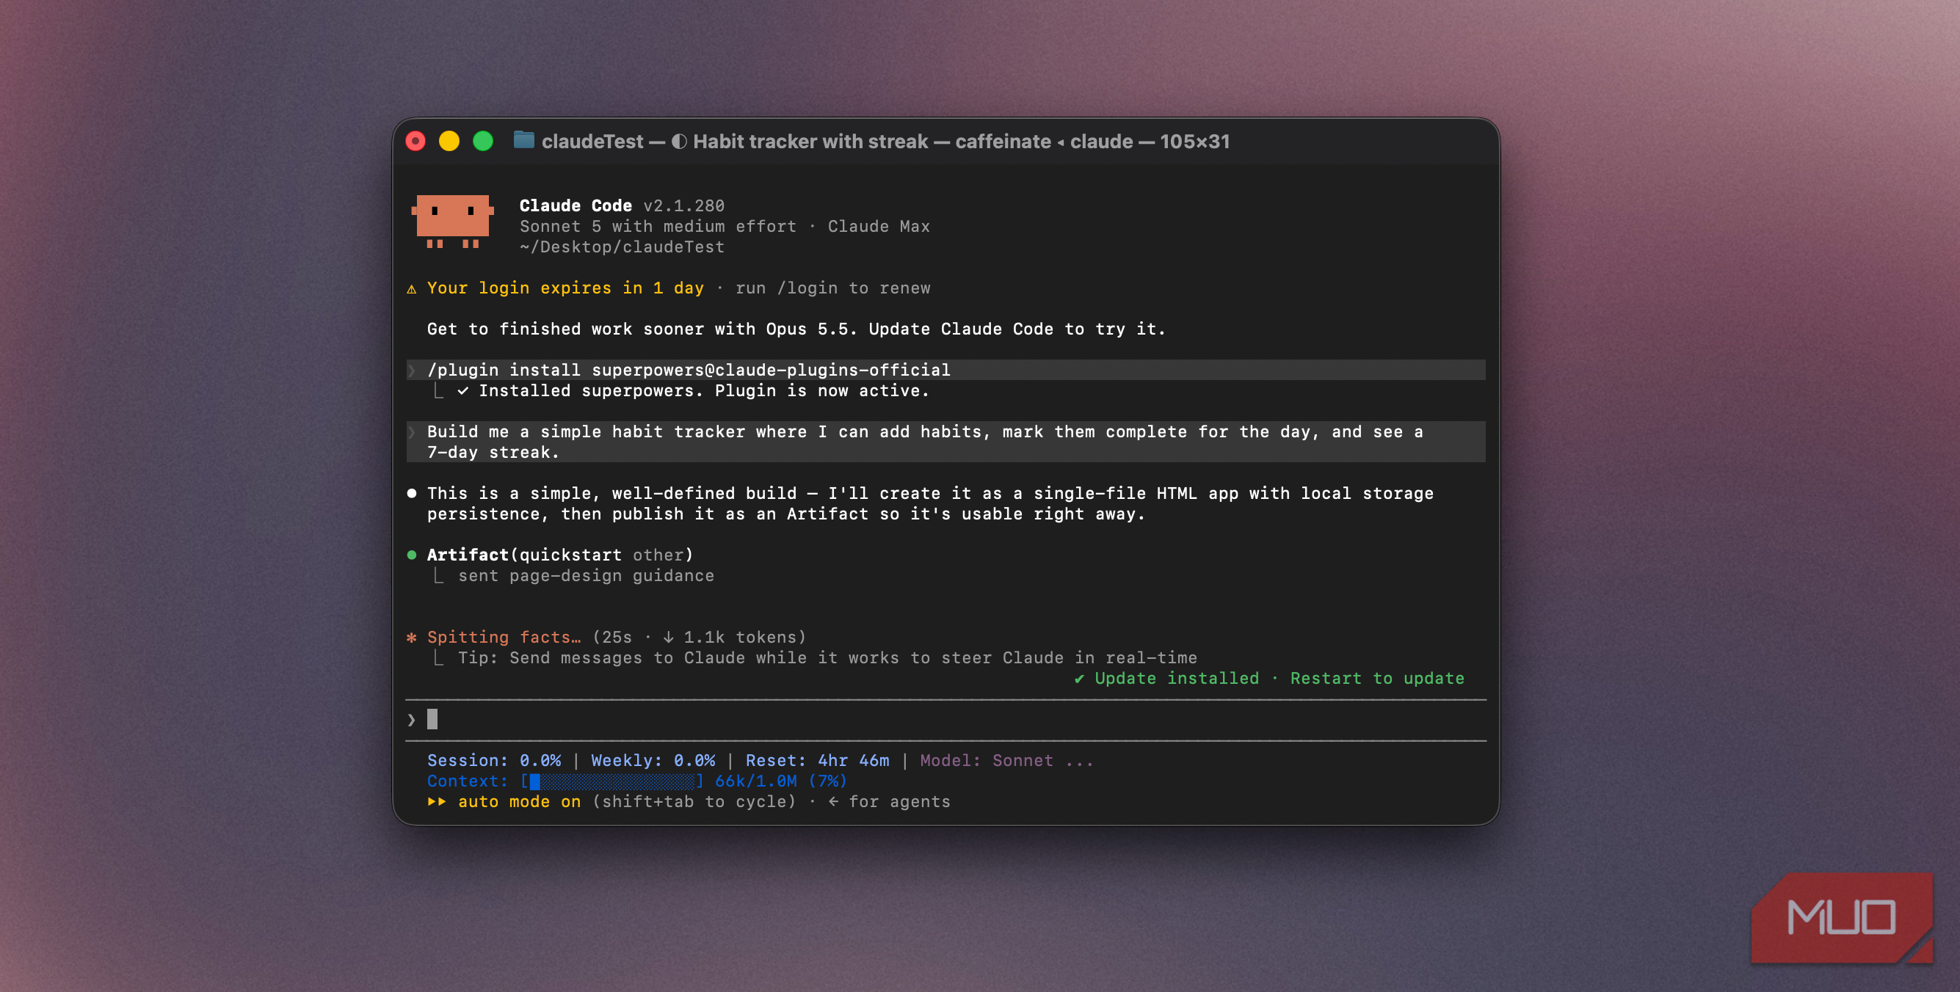
Task: Click the checkmark next to Installed superpowers
Action: click(462, 390)
